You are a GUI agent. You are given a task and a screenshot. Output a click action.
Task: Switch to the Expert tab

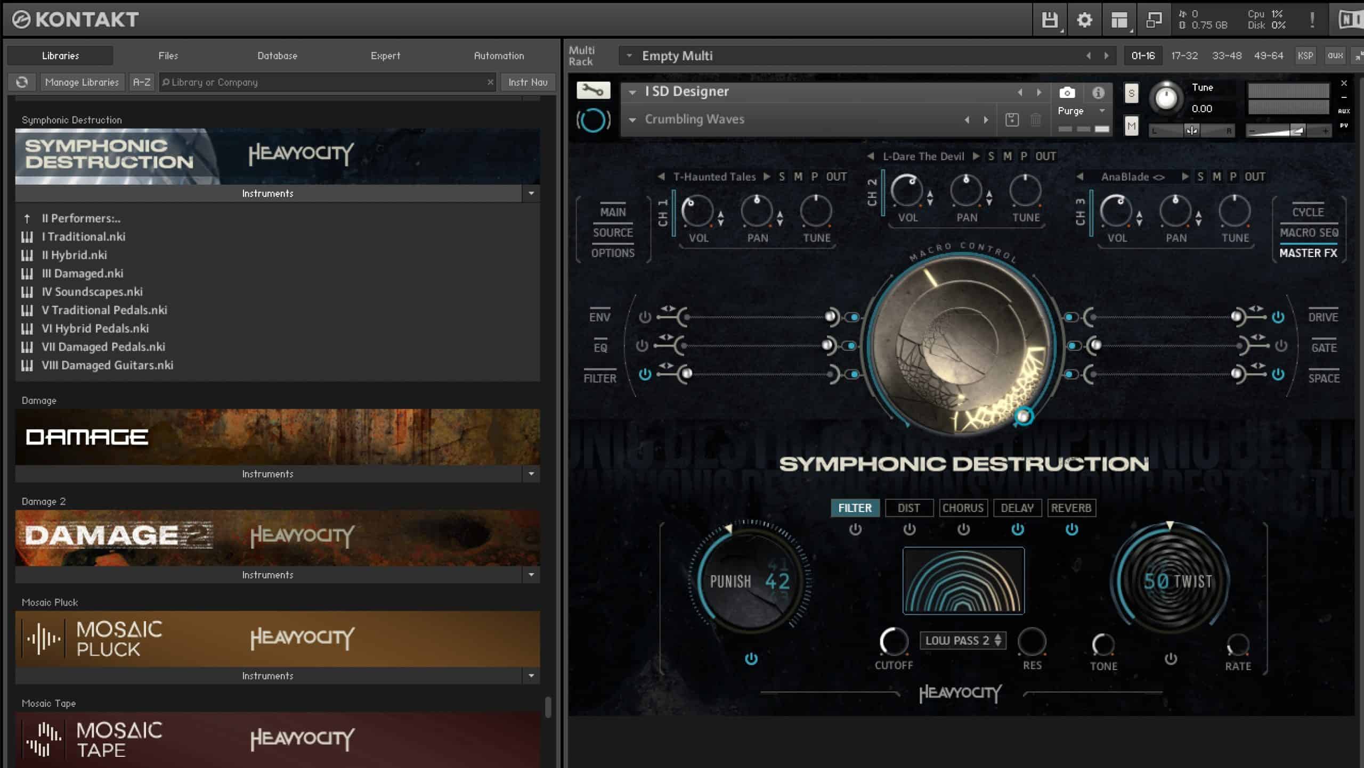(385, 55)
